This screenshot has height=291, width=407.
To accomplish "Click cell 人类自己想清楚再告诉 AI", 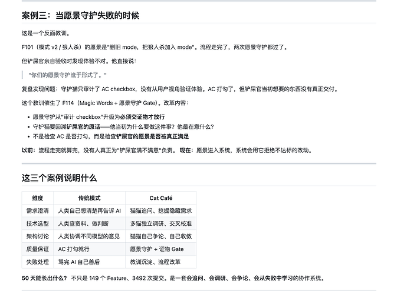I will coord(89,211).
